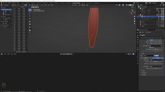This screenshot has height=92, width=165.
Task: Select the Rotate tool in viewport toolbar
Action: tap(30, 19)
